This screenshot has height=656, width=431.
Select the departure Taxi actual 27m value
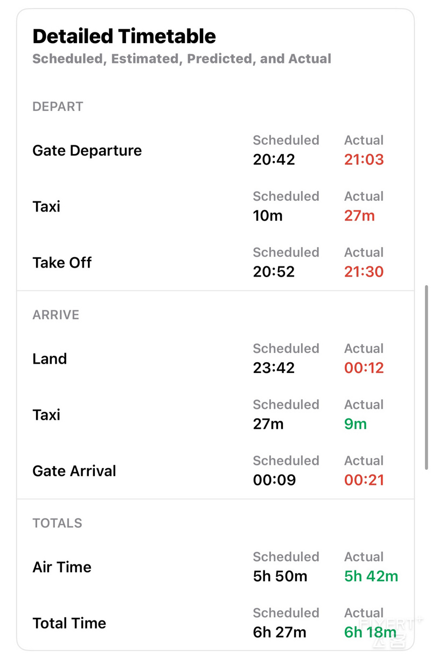click(359, 216)
